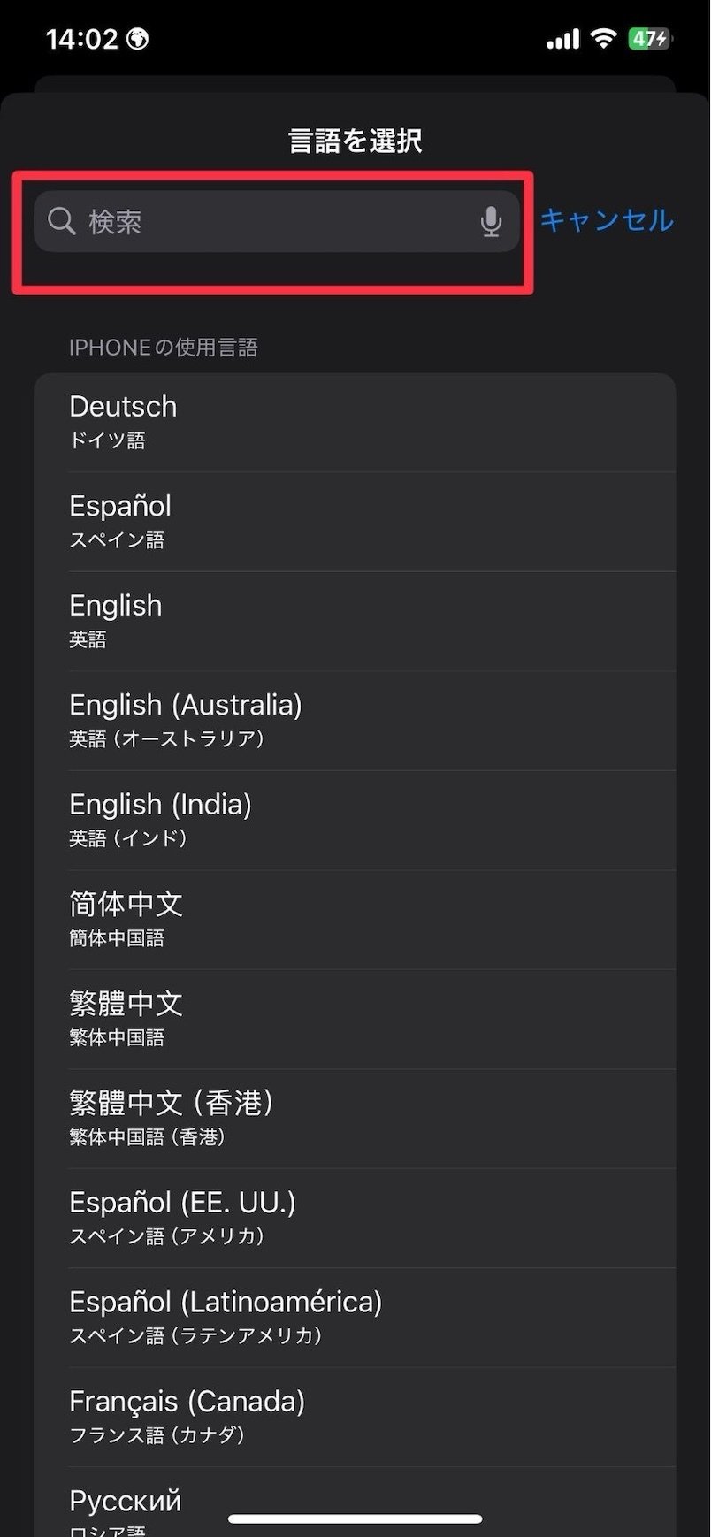The image size is (711, 1537).
Task: Tap the 検索 search field
Action: (x=274, y=221)
